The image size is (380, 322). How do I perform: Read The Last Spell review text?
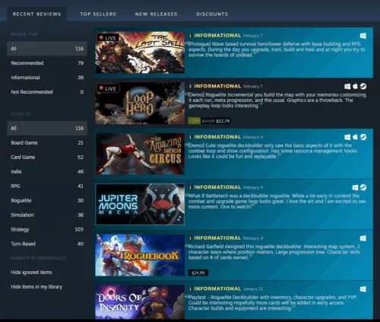tap(276, 49)
